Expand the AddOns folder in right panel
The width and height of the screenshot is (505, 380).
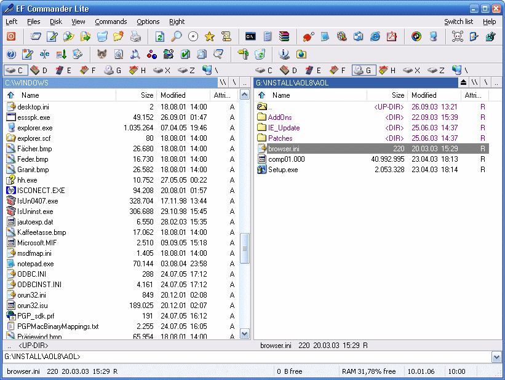pos(280,117)
